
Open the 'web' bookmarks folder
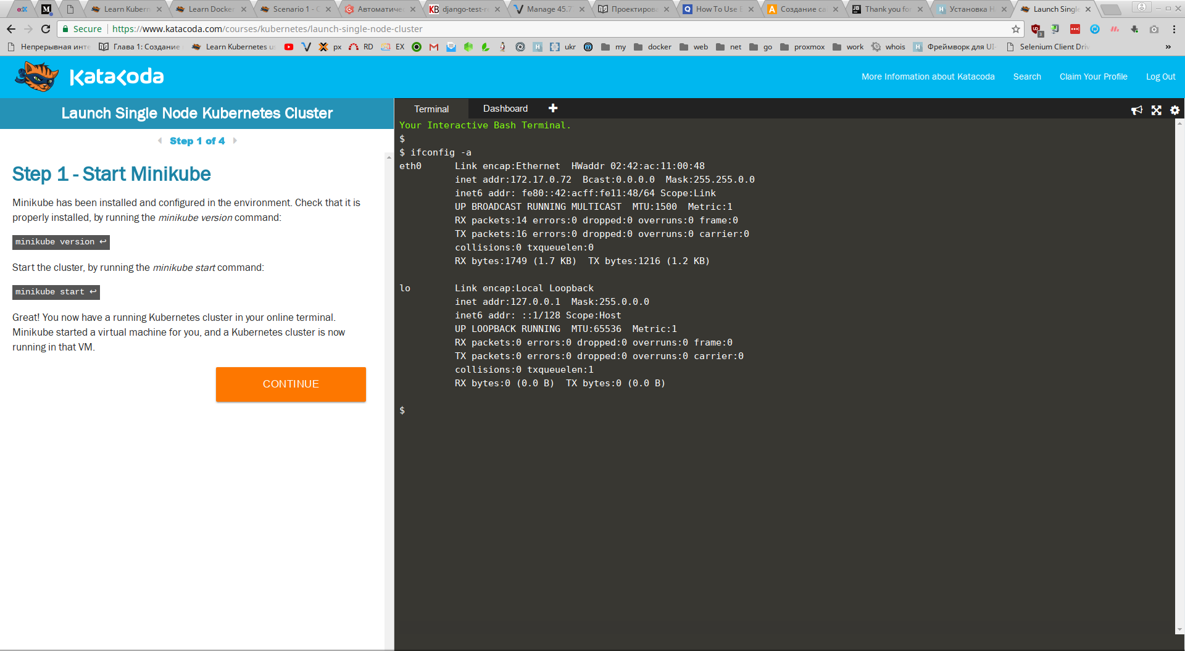pos(694,47)
